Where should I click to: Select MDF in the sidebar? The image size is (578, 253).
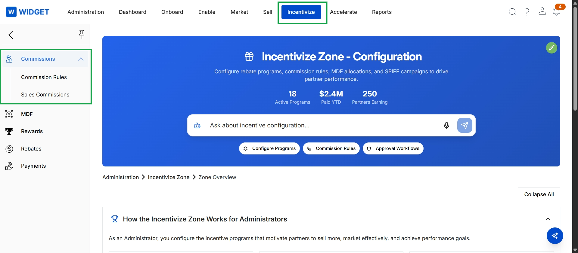point(27,114)
